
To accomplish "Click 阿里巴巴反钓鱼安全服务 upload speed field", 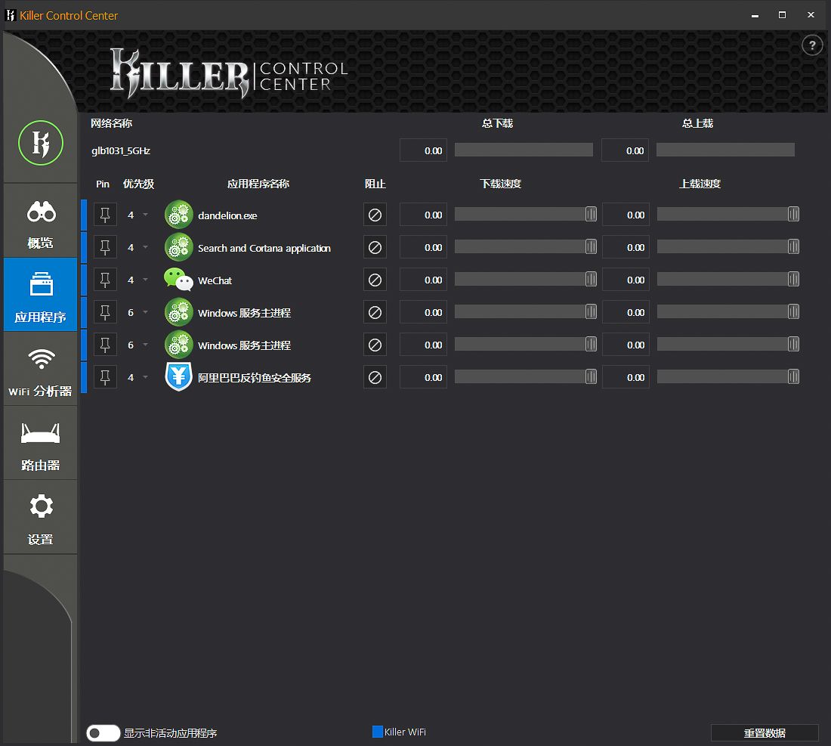I will tap(626, 377).
